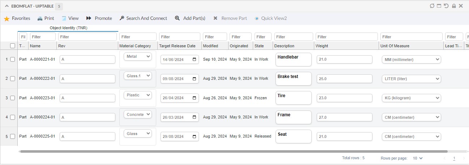469x165 pixels.
Task: Open the View toolbar menu
Action: (x=70, y=18)
